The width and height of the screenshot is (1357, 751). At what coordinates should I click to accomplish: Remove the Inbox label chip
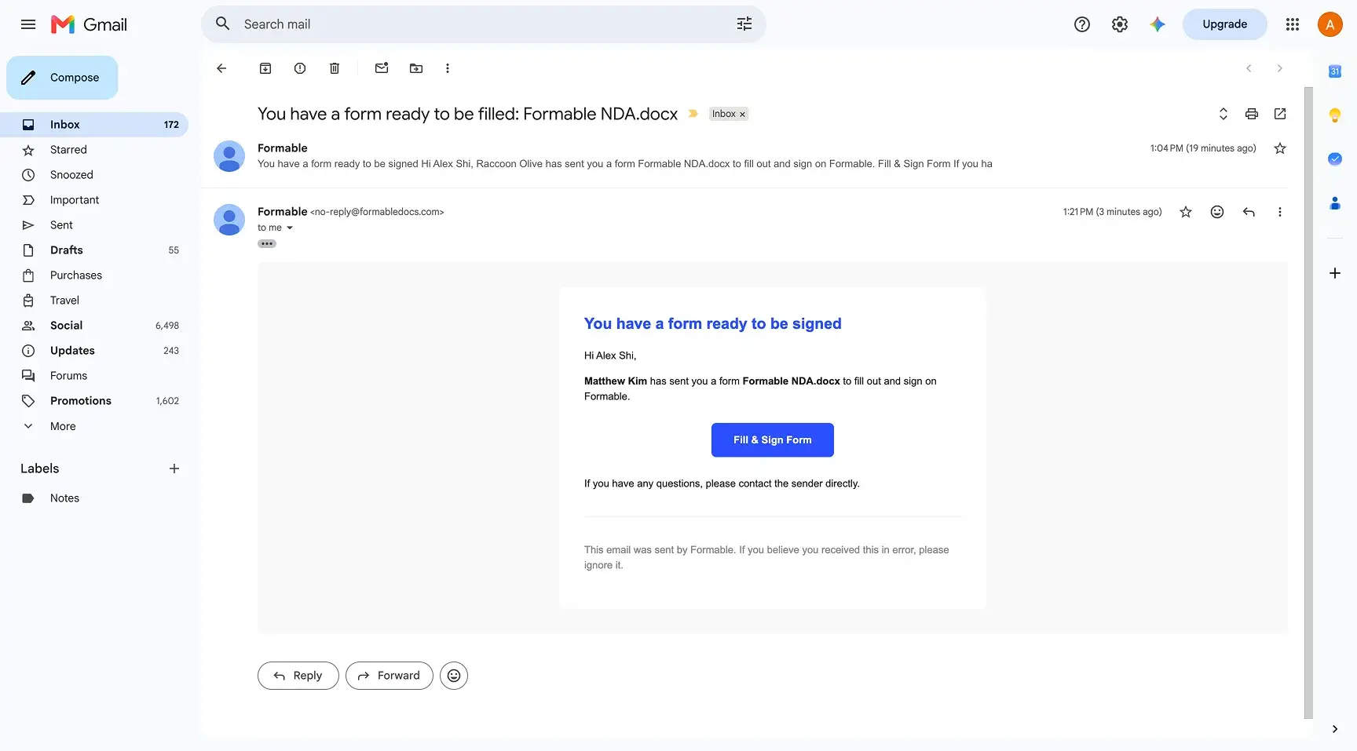point(742,115)
